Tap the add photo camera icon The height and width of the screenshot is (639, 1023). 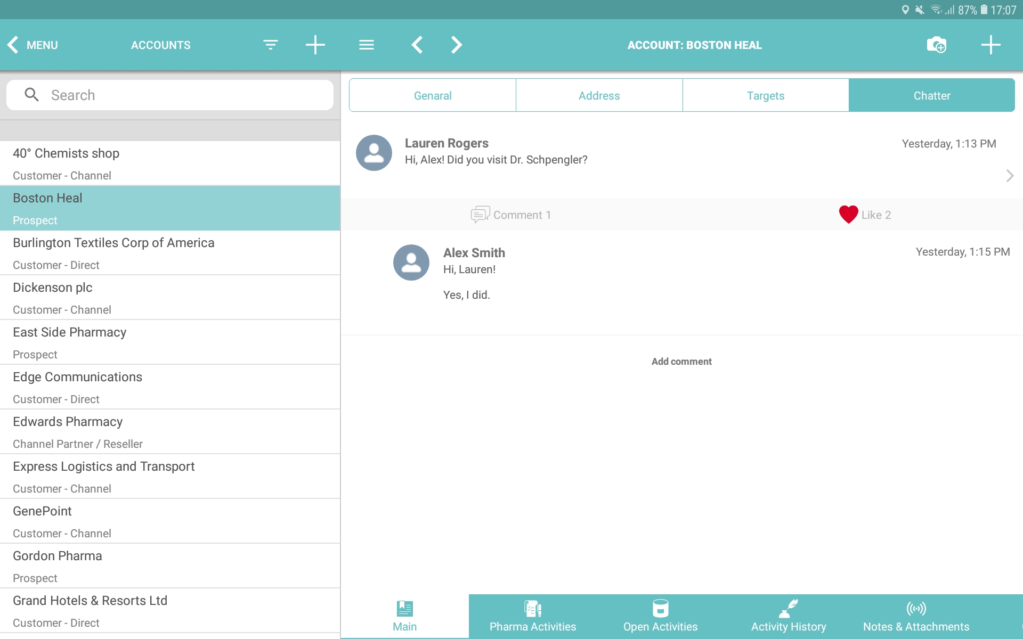click(x=936, y=45)
